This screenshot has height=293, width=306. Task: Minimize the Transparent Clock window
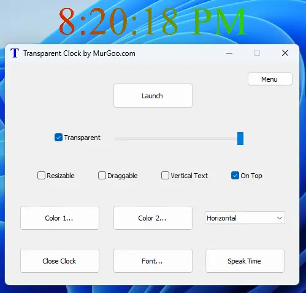tap(229, 53)
